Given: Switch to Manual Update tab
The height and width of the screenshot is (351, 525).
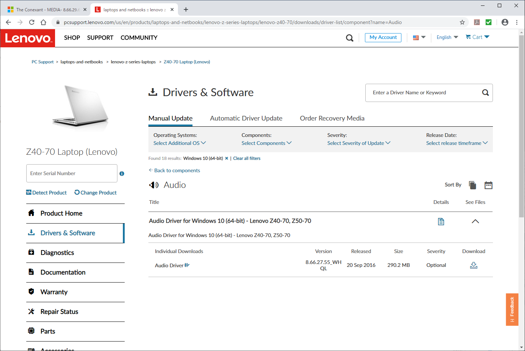Looking at the screenshot, I should click(x=170, y=118).
